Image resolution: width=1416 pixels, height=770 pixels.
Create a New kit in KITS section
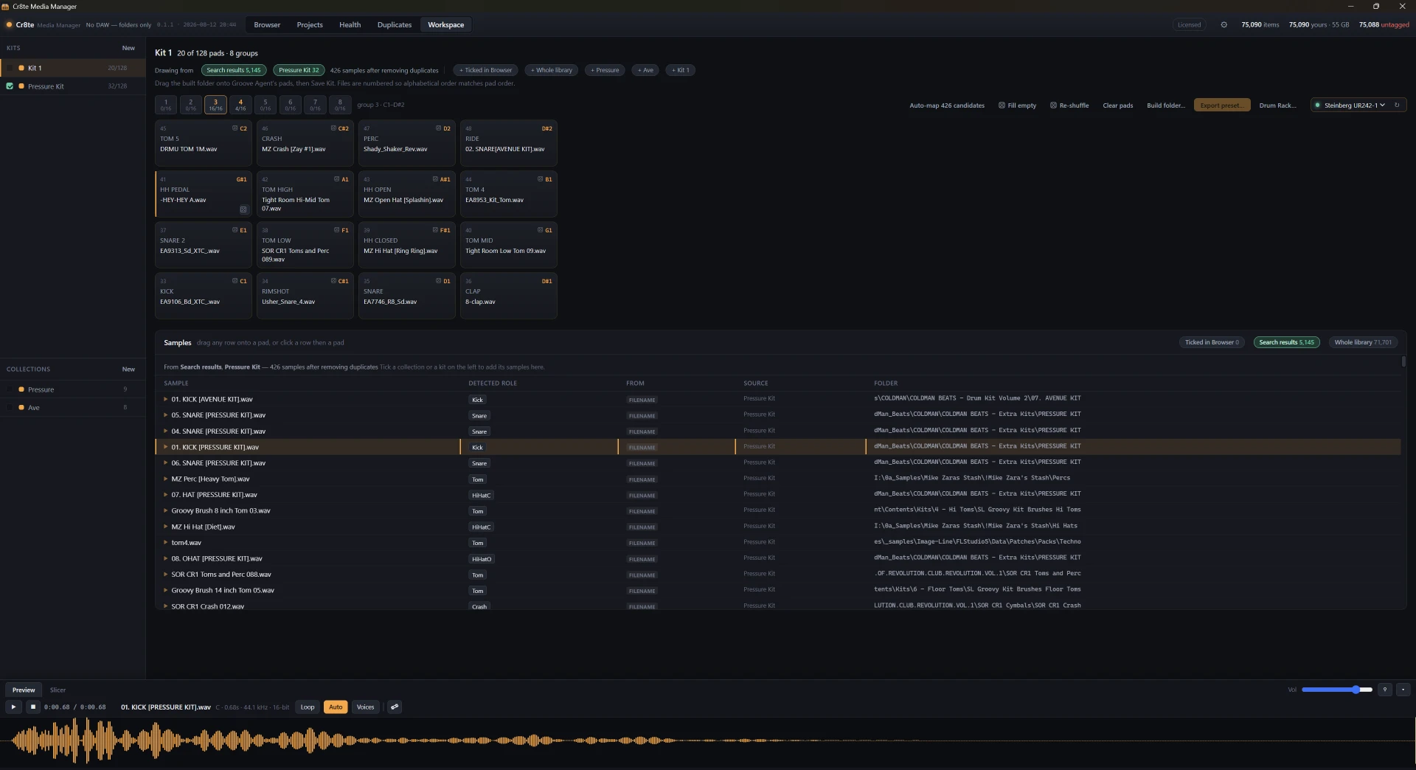tap(128, 48)
